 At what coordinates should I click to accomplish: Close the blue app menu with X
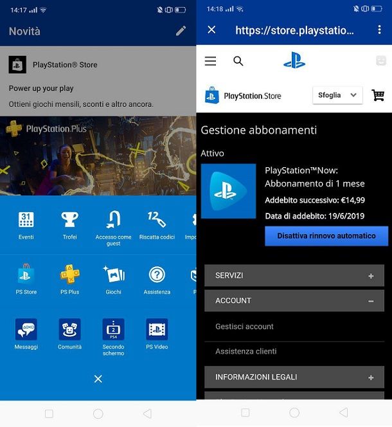coord(98,379)
